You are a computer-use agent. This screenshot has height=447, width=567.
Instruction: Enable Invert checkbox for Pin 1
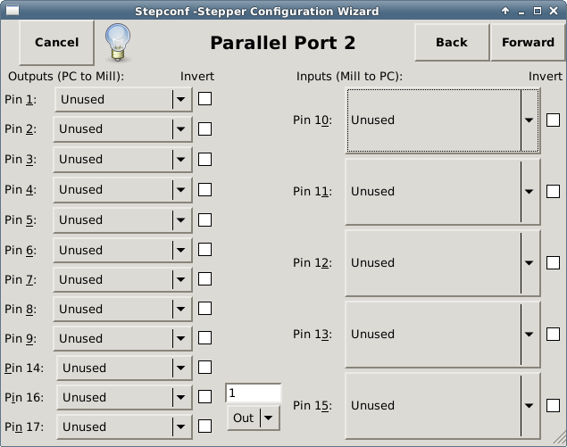click(x=204, y=99)
